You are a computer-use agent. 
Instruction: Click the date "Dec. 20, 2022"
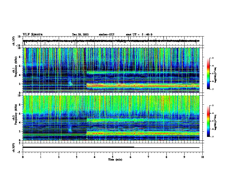[80, 35]
